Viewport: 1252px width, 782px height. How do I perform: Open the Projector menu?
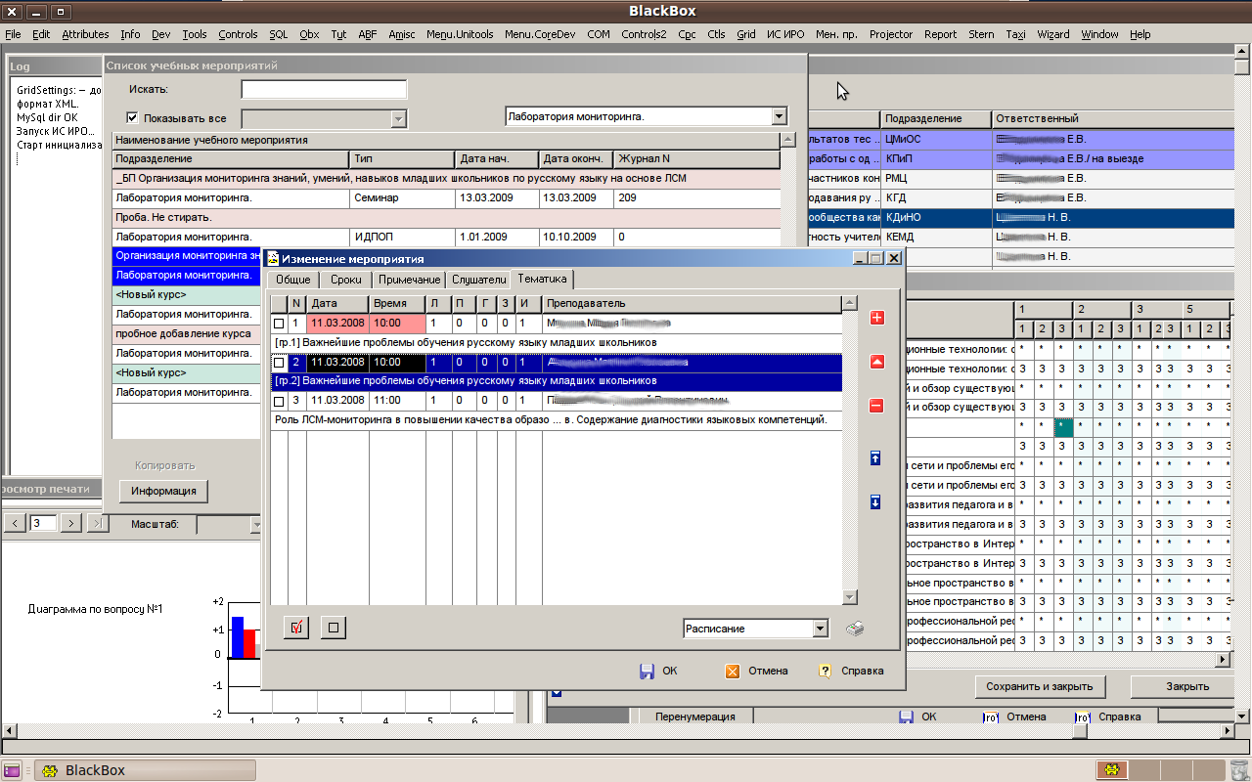(x=890, y=34)
